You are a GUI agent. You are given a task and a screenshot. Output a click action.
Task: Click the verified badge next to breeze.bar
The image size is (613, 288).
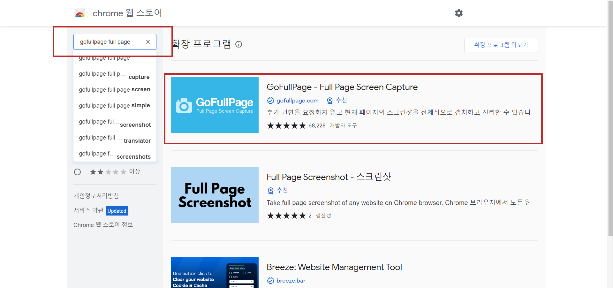point(270,281)
